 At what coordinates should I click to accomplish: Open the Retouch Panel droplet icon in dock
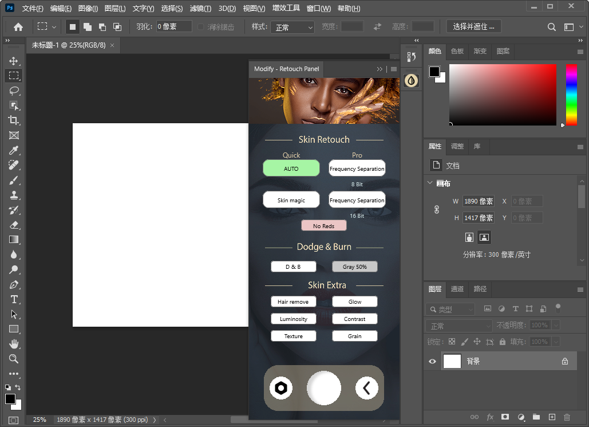411,80
